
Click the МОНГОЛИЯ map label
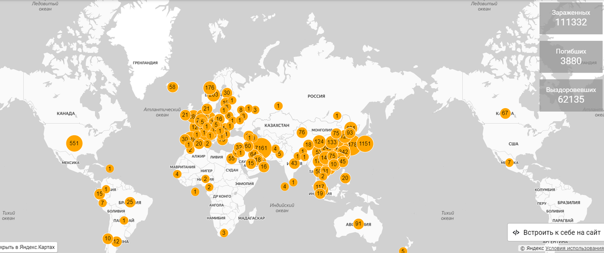pyautogui.click(x=322, y=130)
